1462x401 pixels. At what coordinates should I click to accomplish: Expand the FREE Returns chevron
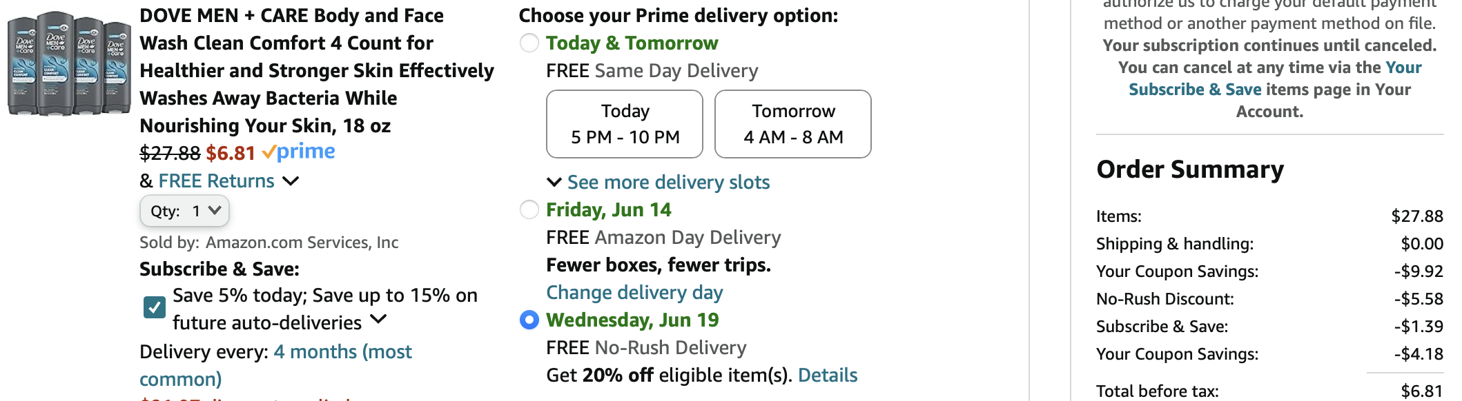[x=291, y=181]
